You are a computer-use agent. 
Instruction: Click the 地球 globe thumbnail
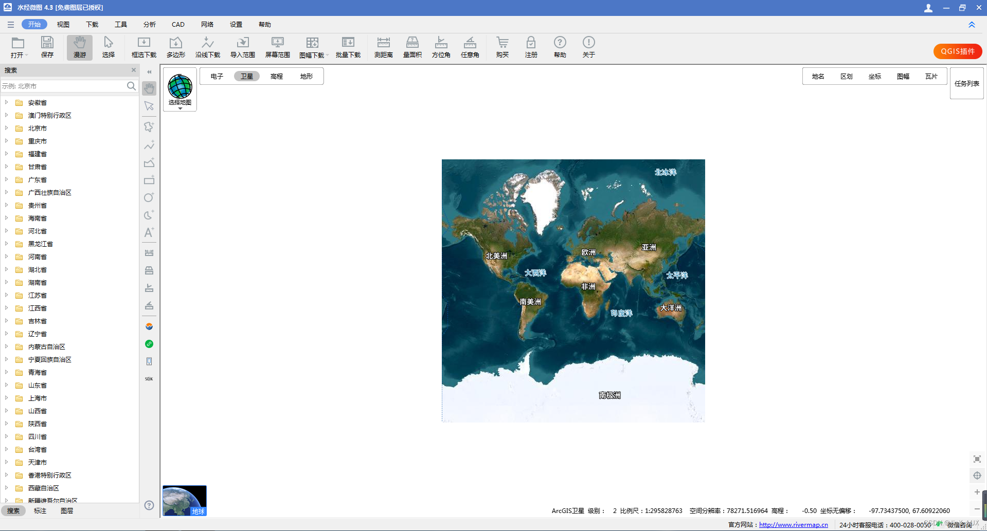point(185,500)
